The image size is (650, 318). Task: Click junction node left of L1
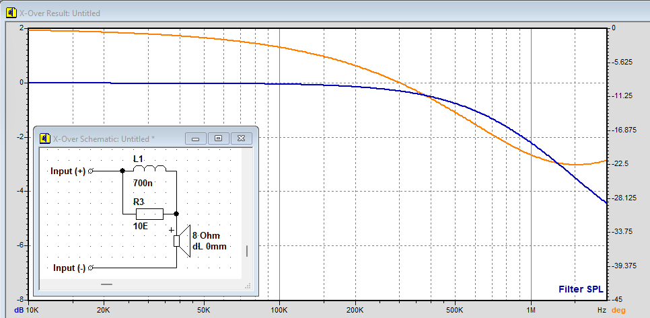[122, 171]
